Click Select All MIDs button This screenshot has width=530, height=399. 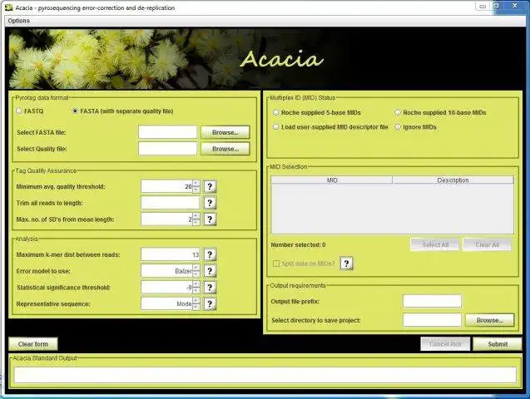coord(435,244)
